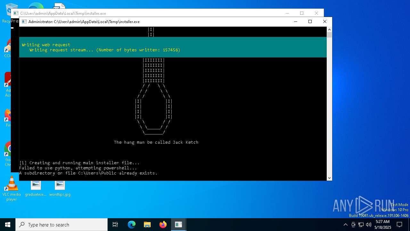The height and width of the screenshot is (231, 410).
Task: Click the 'Writing web request' line
Action: (x=46, y=45)
